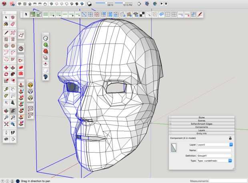This screenshot has height=183, width=248.
Task: Open the Components panel header
Action: pos(201,127)
